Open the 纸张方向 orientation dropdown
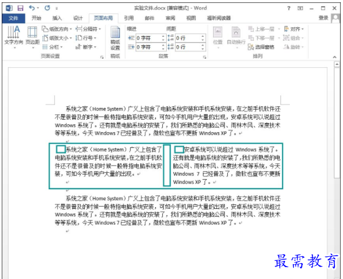The height and width of the screenshot is (279, 343). [57, 29]
